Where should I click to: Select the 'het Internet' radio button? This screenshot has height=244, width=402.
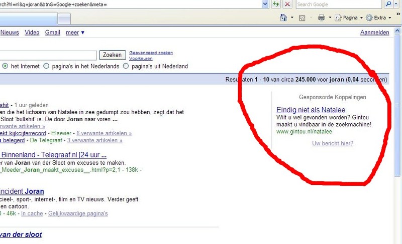coord(5,66)
